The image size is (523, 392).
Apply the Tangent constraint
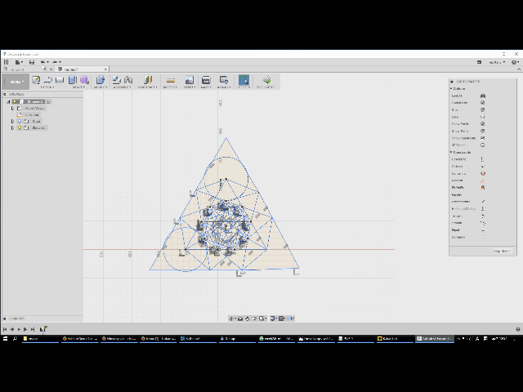(483, 216)
